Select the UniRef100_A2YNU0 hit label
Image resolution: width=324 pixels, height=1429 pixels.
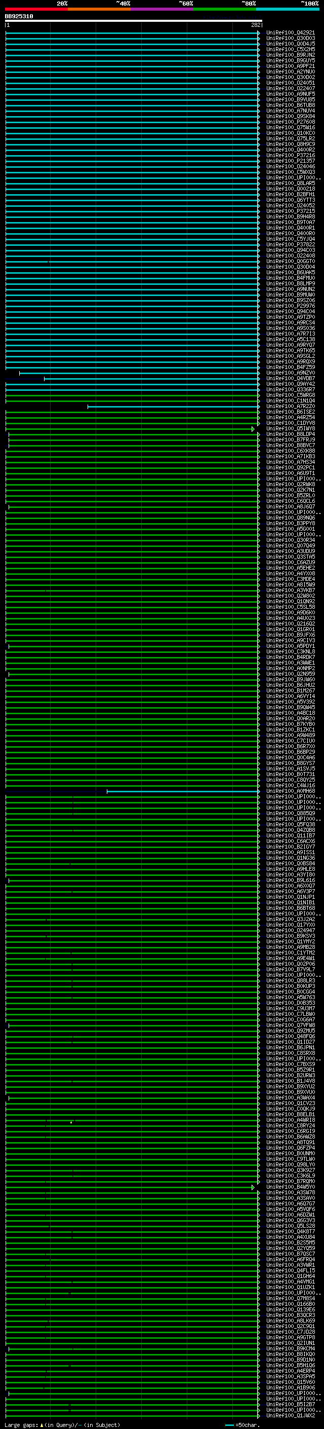(x=291, y=71)
